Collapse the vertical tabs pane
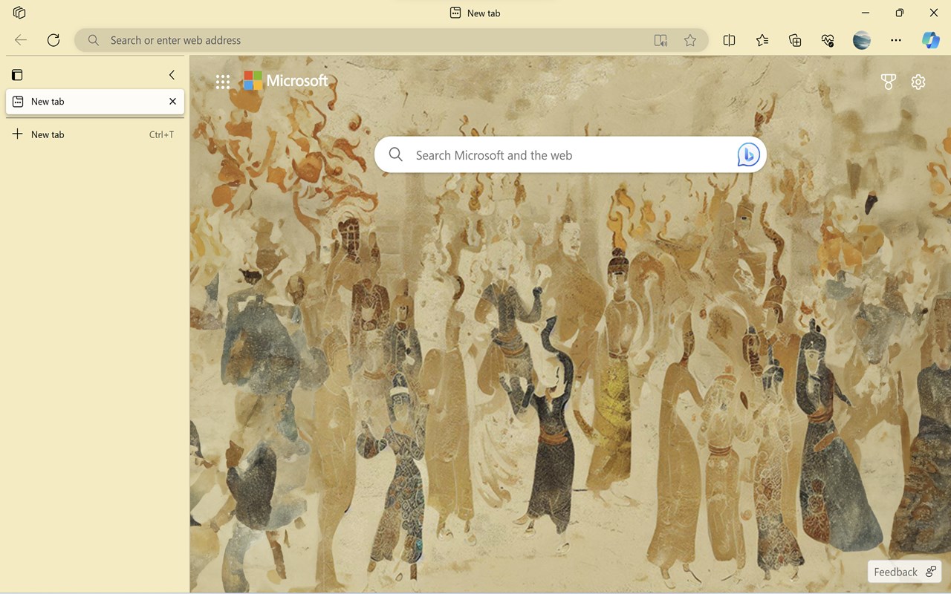Screen dimensions: 951x594 pyautogui.click(x=172, y=74)
